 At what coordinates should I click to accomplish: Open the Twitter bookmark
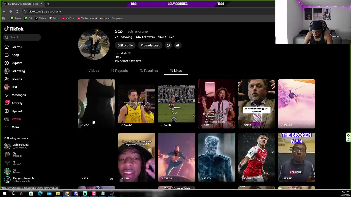41,18
